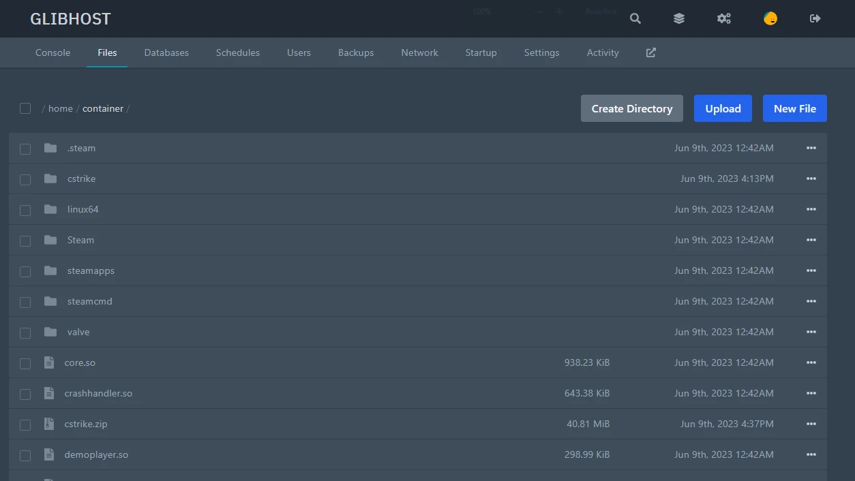
Task: Click the user account avatar icon
Action: [770, 18]
